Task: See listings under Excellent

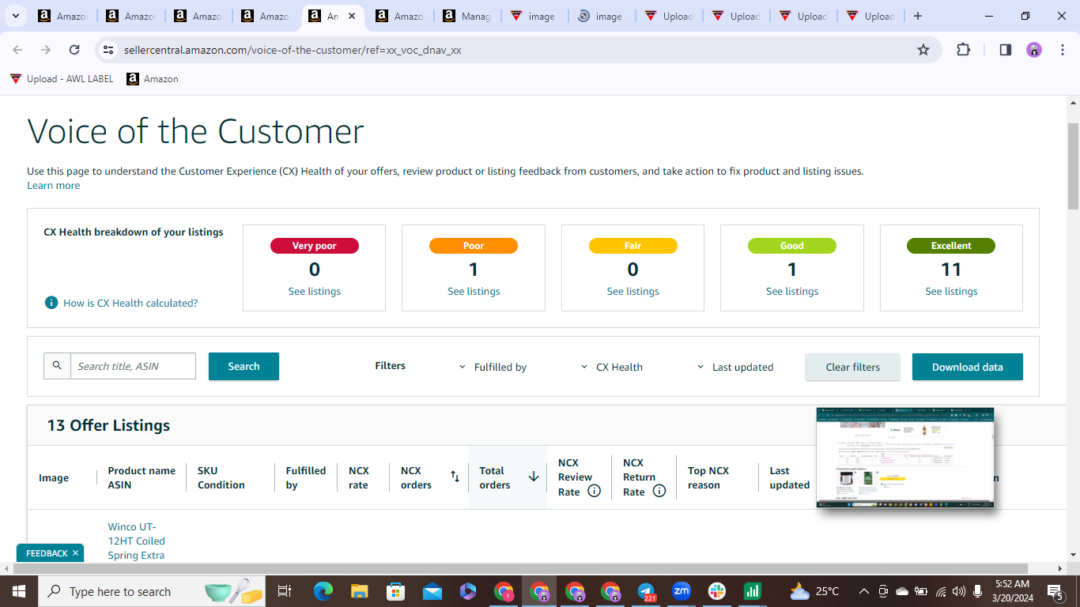Action: click(x=951, y=292)
